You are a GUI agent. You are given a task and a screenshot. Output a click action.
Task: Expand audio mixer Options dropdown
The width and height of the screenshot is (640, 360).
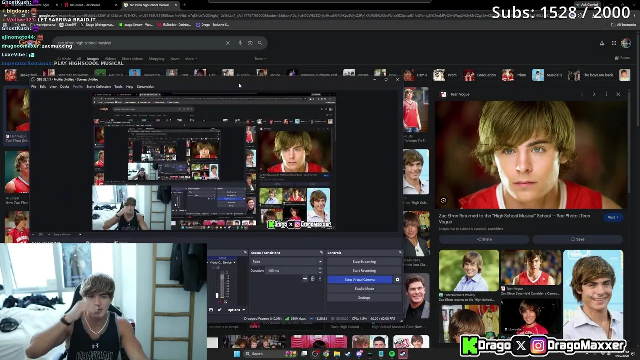pyautogui.click(x=236, y=310)
